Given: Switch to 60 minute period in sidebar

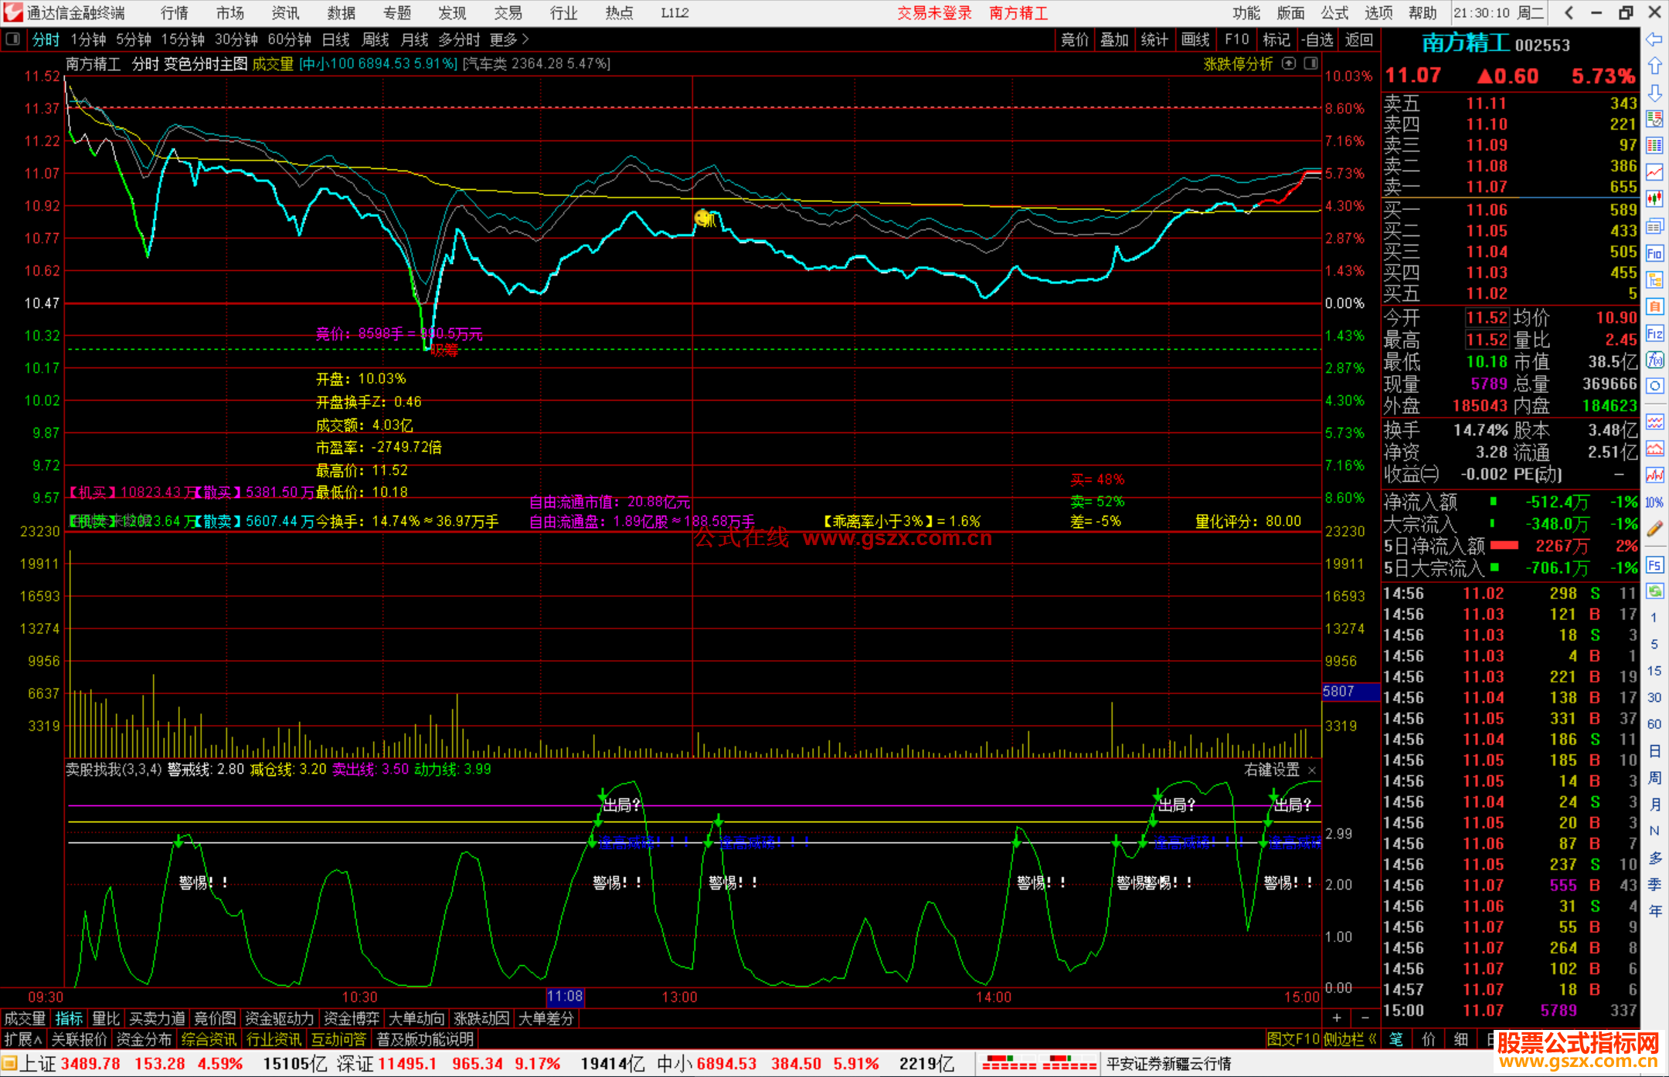Looking at the screenshot, I should [1654, 724].
